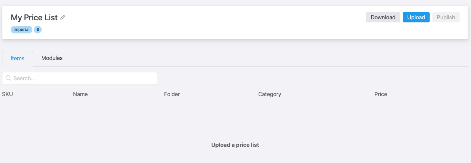Upload a new price list file

pyautogui.click(x=416, y=17)
